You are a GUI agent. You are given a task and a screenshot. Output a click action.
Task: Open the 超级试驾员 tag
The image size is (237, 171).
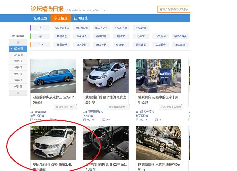click(180, 36)
